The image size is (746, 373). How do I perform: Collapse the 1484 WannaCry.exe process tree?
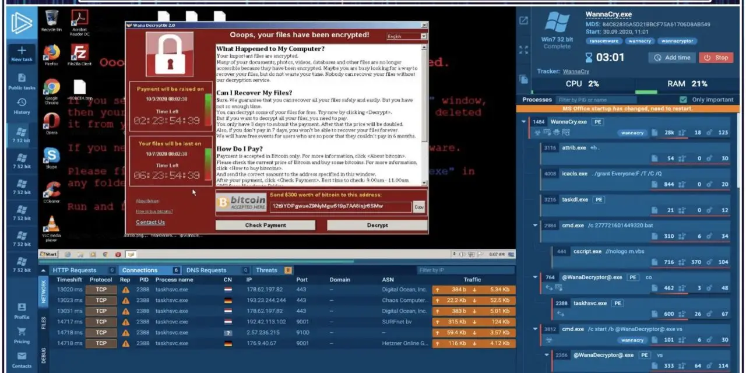[x=524, y=122]
